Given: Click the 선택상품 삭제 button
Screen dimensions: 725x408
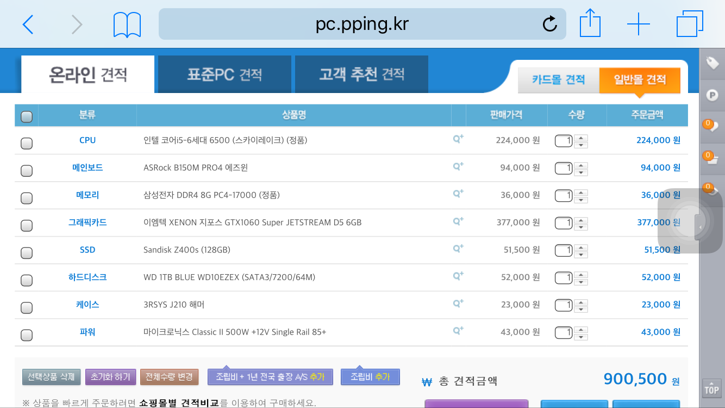Looking at the screenshot, I should click(x=52, y=376).
